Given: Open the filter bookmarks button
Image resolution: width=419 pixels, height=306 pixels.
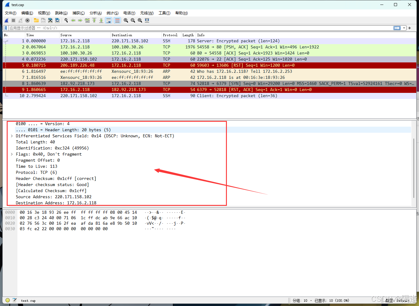Looking at the screenshot, I should (x=5, y=28).
